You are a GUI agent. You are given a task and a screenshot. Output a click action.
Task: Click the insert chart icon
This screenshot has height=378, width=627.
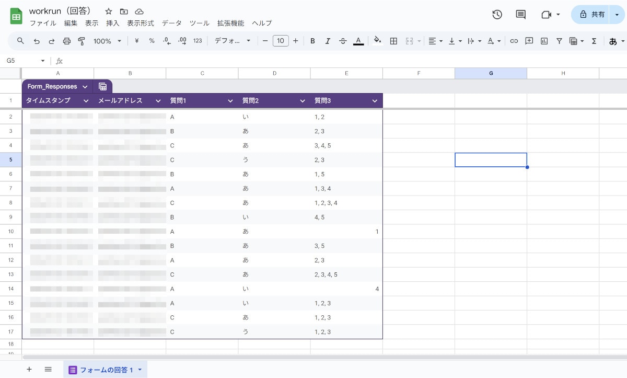544,41
